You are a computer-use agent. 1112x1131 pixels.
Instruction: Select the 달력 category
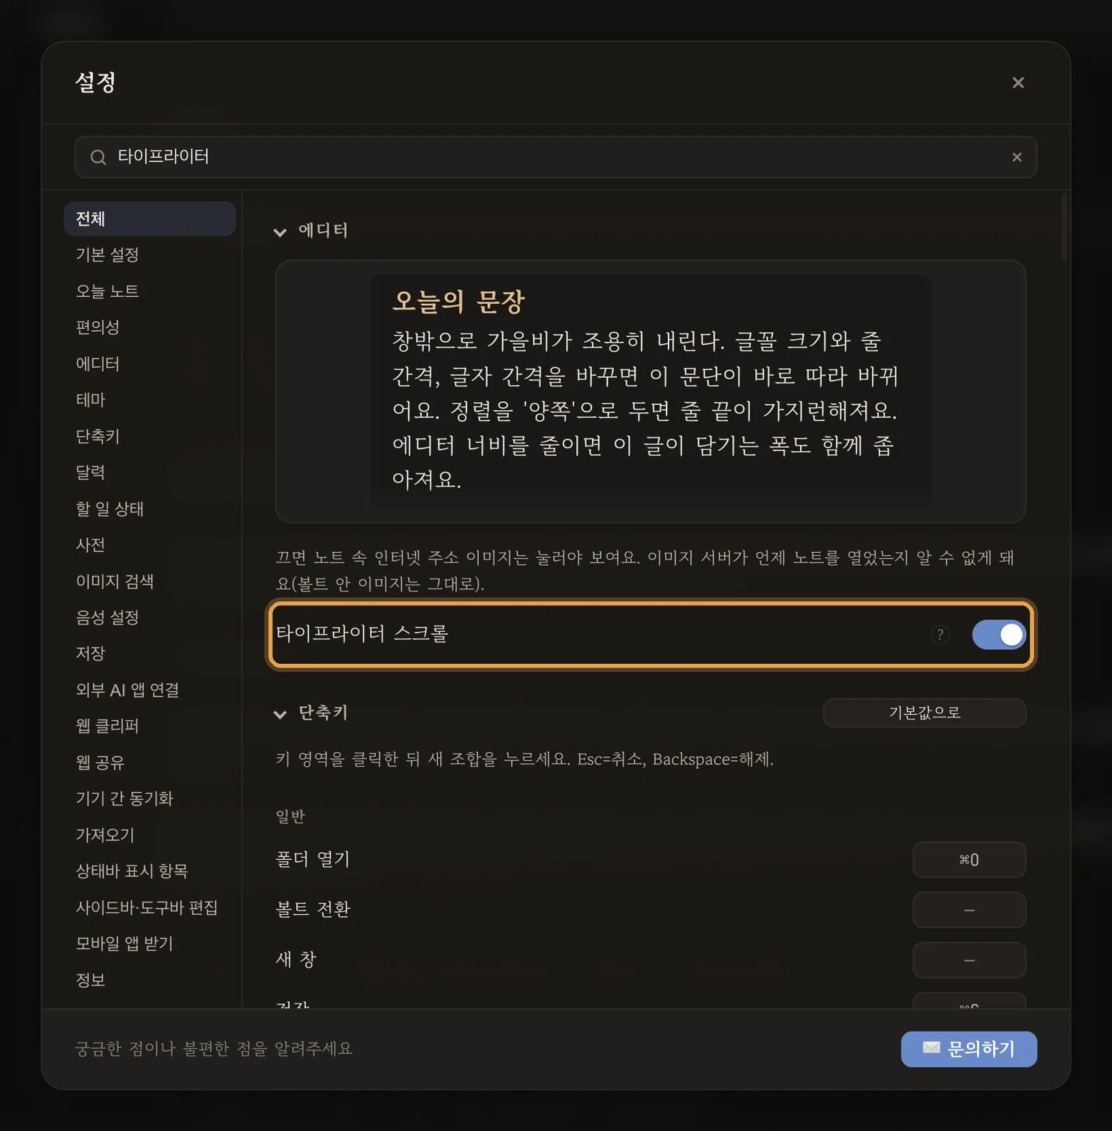click(149, 472)
